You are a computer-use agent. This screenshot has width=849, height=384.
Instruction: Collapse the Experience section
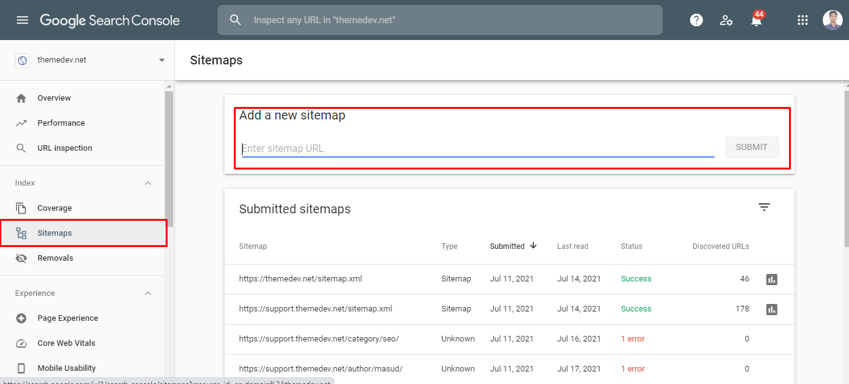[148, 293]
